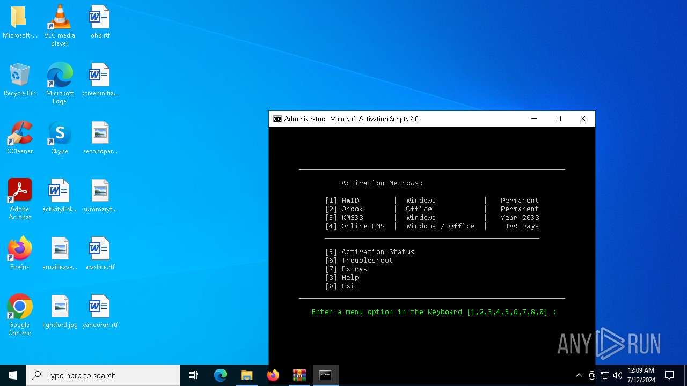Launch CCleaner desktop shortcut

point(19,138)
